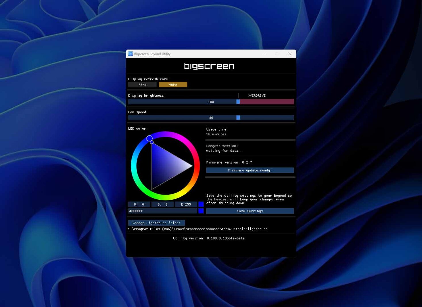Image resolution: width=422 pixels, height=307 pixels.
Task: Click the hue selector circle on color ring
Action: [149, 139]
